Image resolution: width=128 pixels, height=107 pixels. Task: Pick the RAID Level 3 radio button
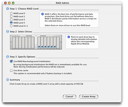click(11, 20)
